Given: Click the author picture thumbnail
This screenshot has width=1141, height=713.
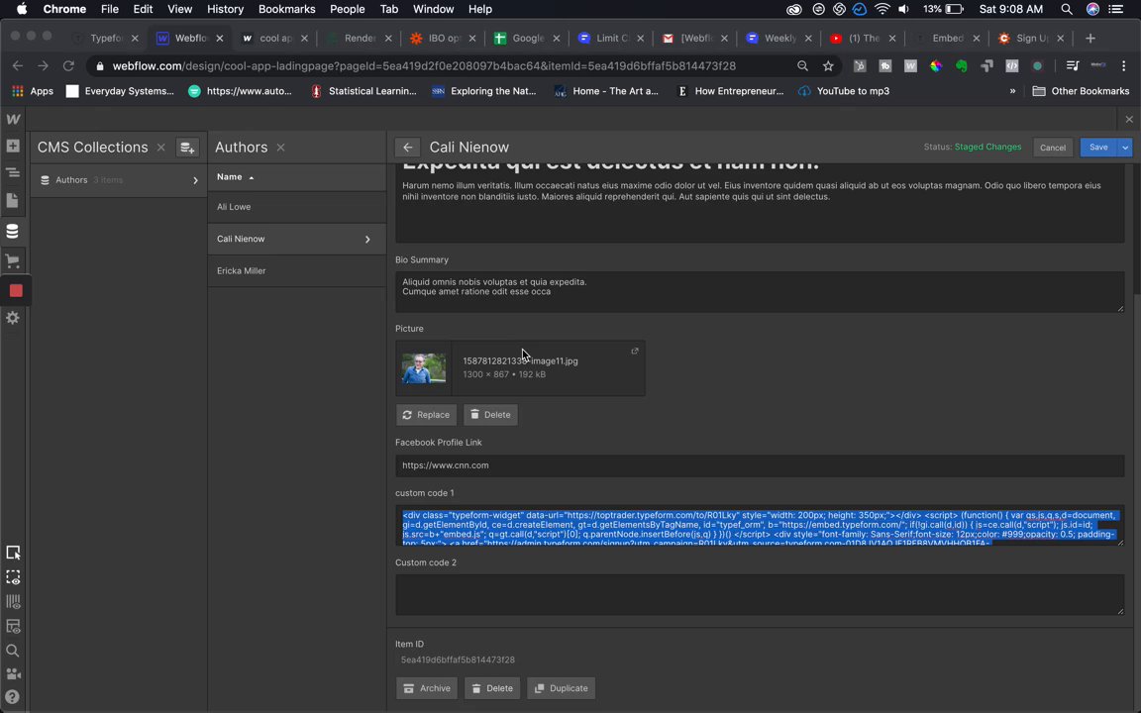Looking at the screenshot, I should pyautogui.click(x=424, y=368).
